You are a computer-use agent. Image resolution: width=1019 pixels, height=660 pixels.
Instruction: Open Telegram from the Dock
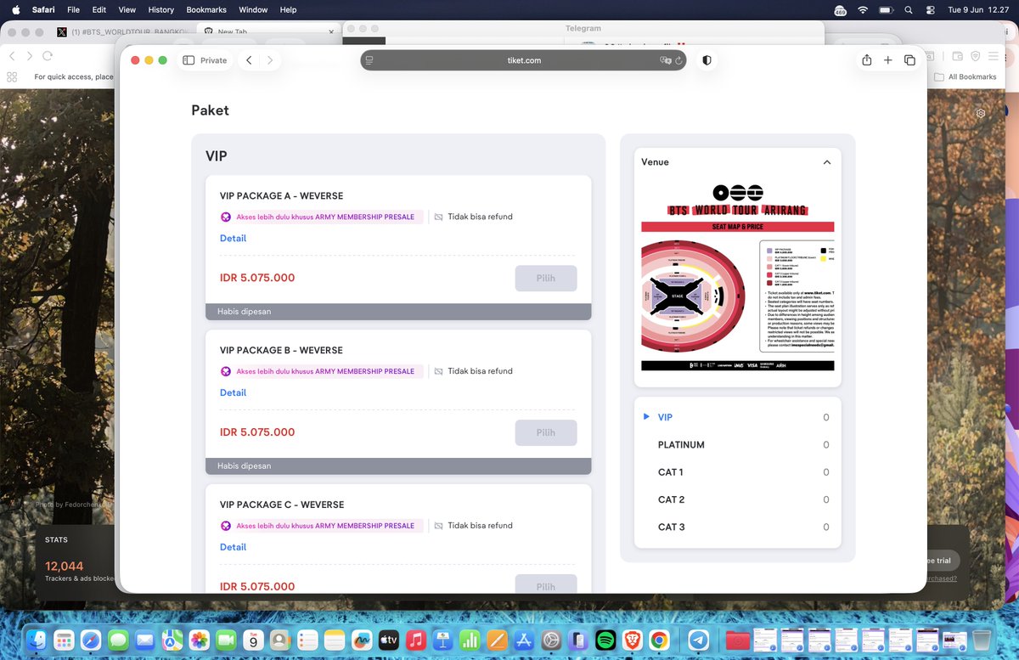point(699,640)
